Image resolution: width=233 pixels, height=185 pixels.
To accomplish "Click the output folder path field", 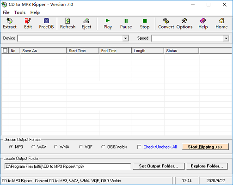I will (68, 166).
